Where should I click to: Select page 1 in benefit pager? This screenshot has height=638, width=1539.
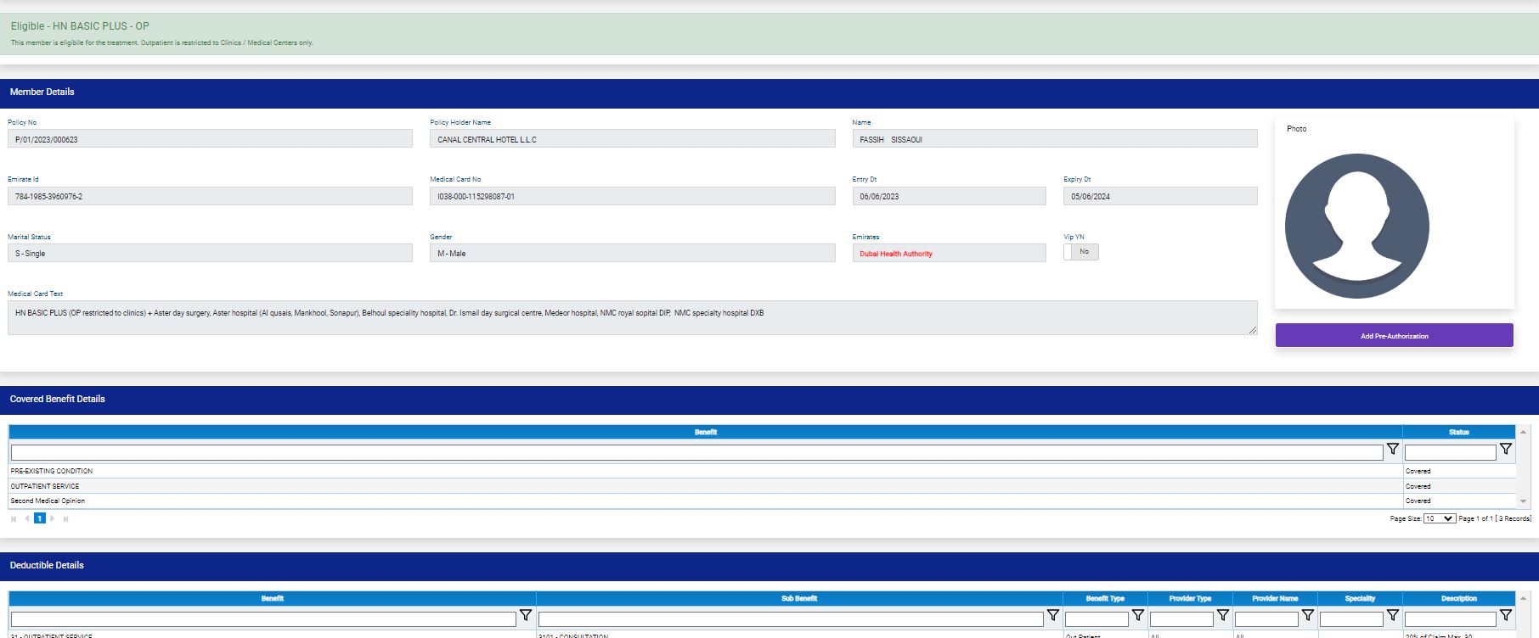(x=39, y=518)
